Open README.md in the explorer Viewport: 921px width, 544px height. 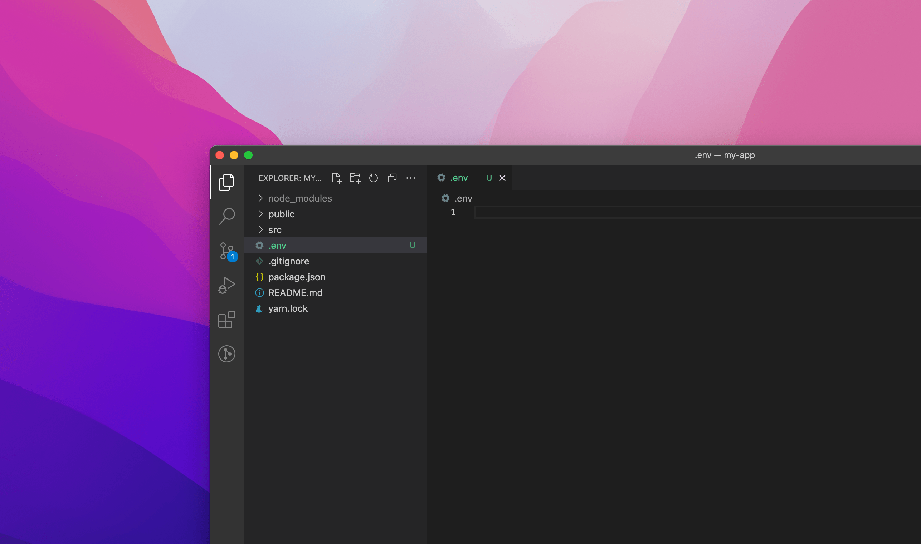295,293
